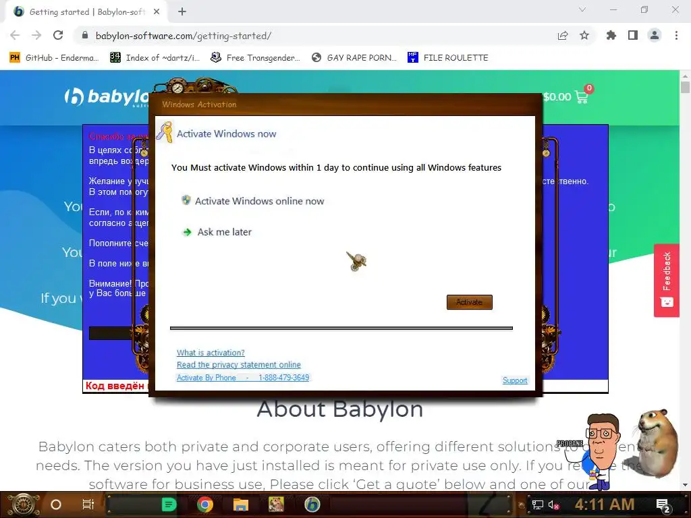This screenshot has height=518, width=691.
Task: Click the hamster desktop character
Action: (x=656, y=442)
